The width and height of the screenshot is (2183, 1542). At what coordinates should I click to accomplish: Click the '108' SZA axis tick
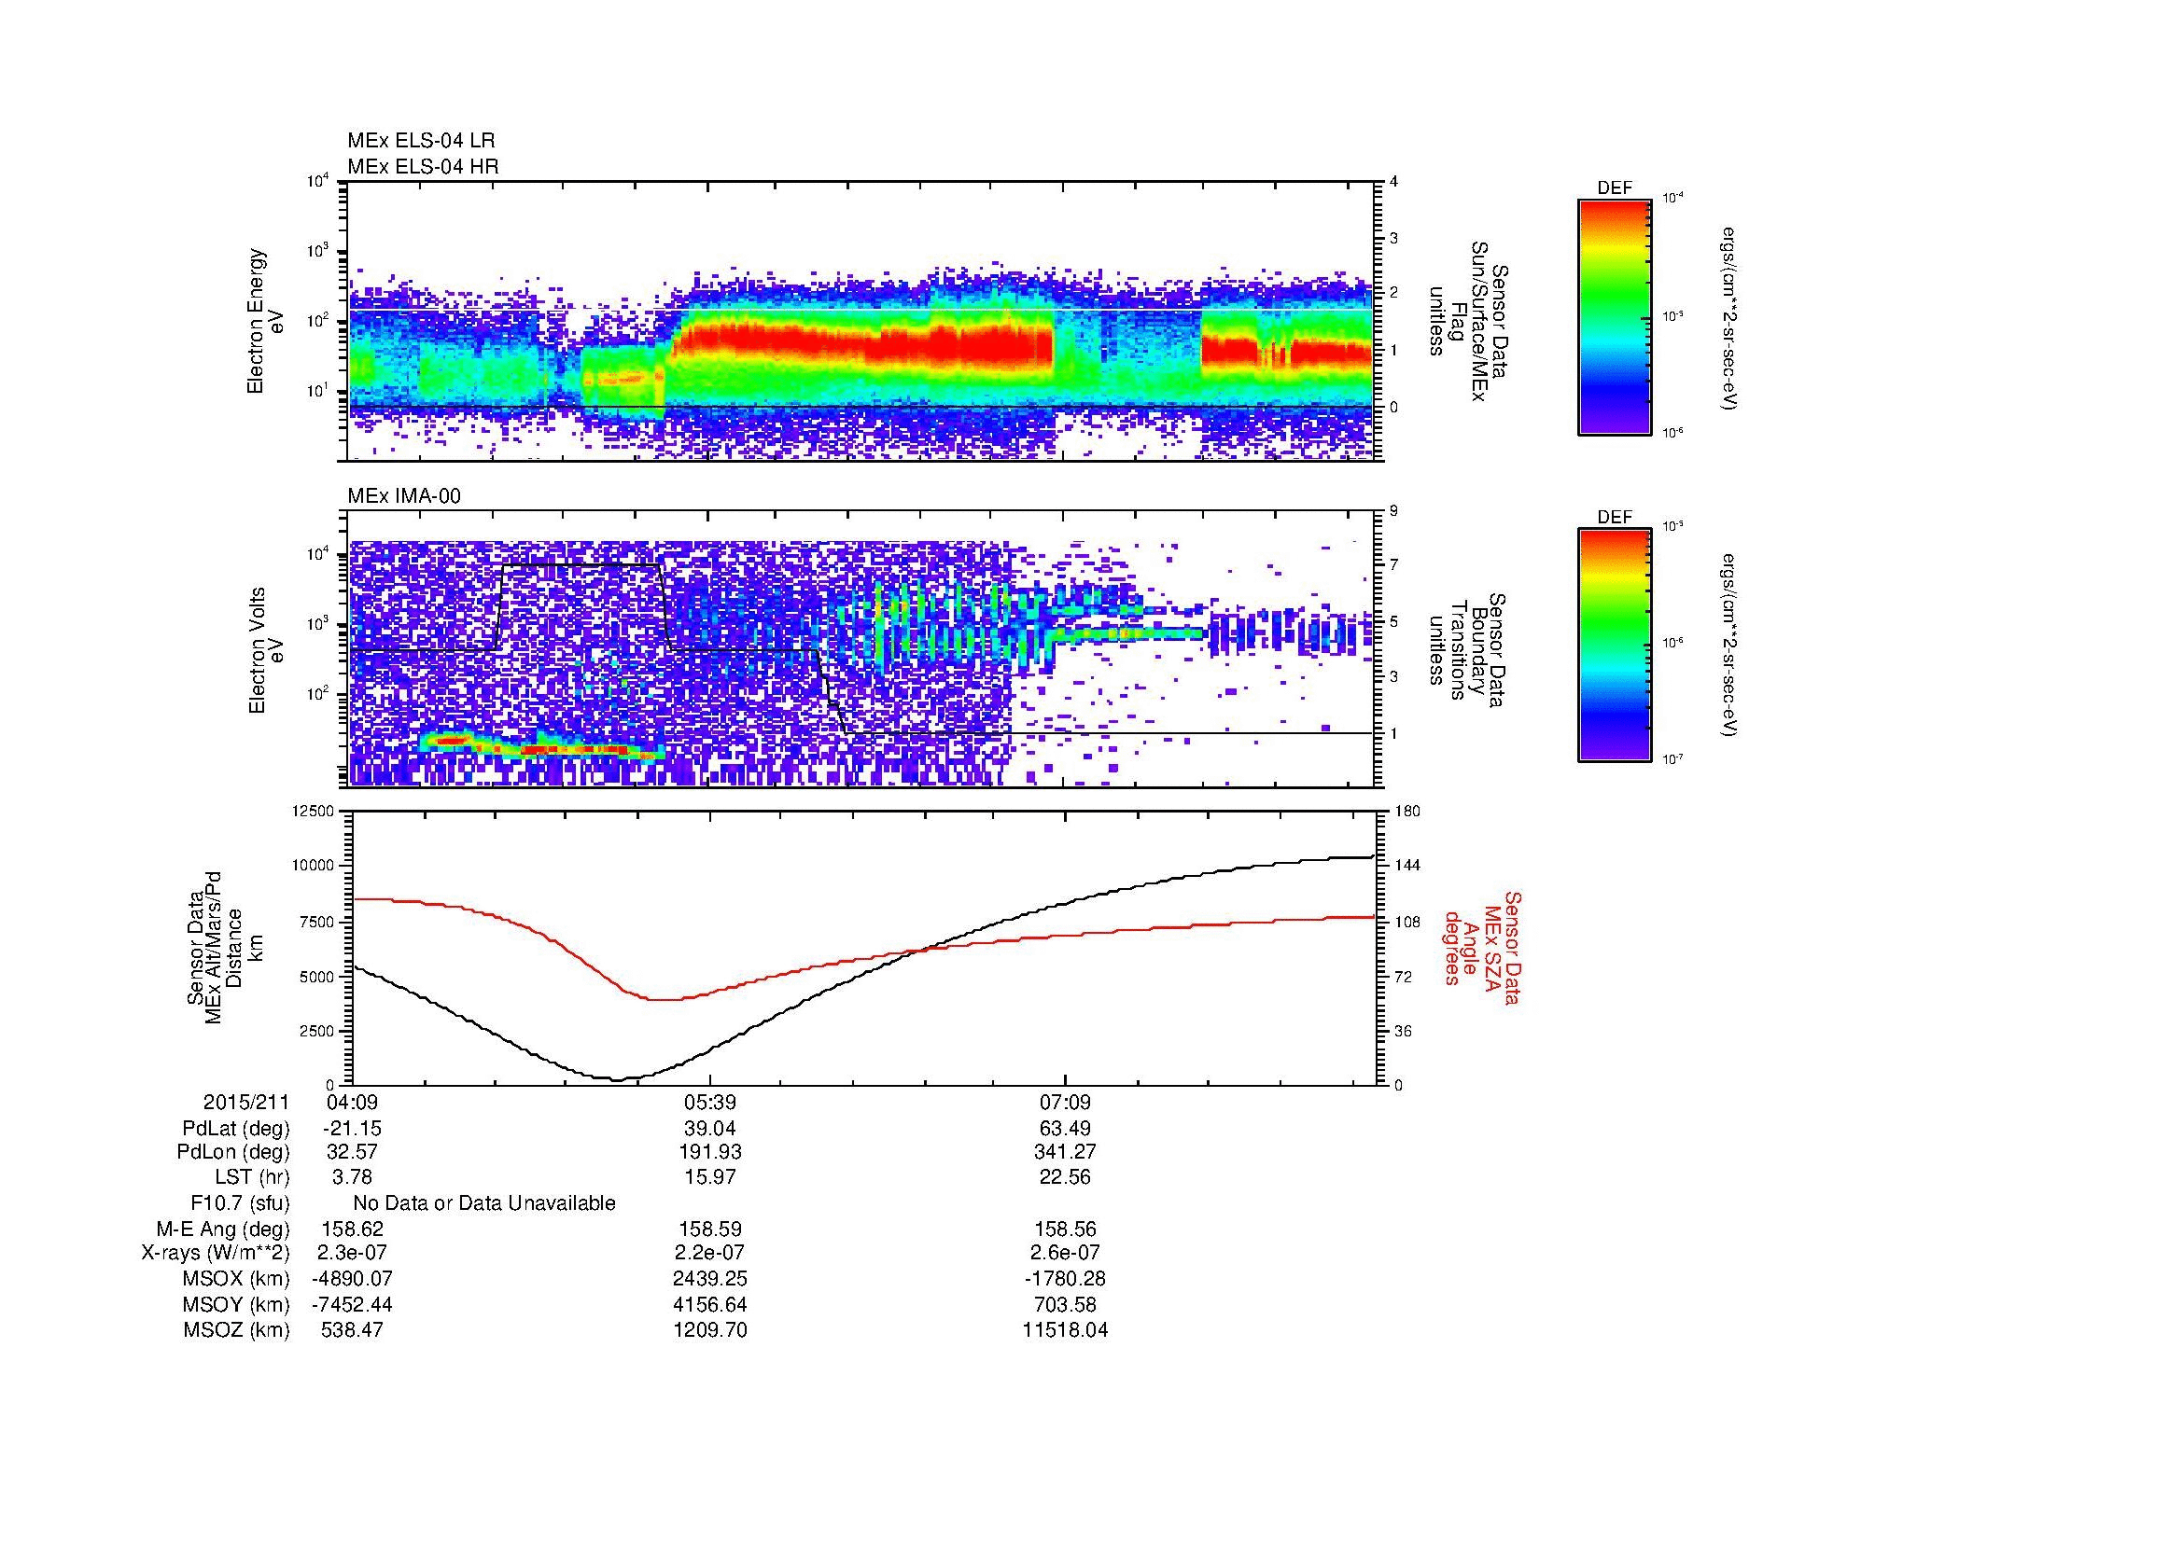[1406, 922]
